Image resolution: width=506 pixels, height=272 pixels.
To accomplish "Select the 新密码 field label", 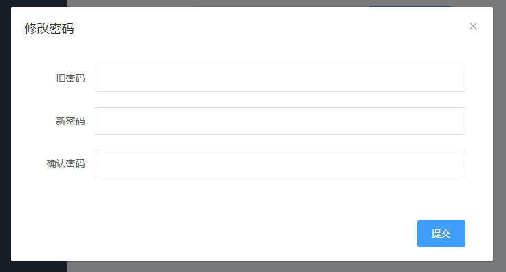I will pyautogui.click(x=70, y=121).
